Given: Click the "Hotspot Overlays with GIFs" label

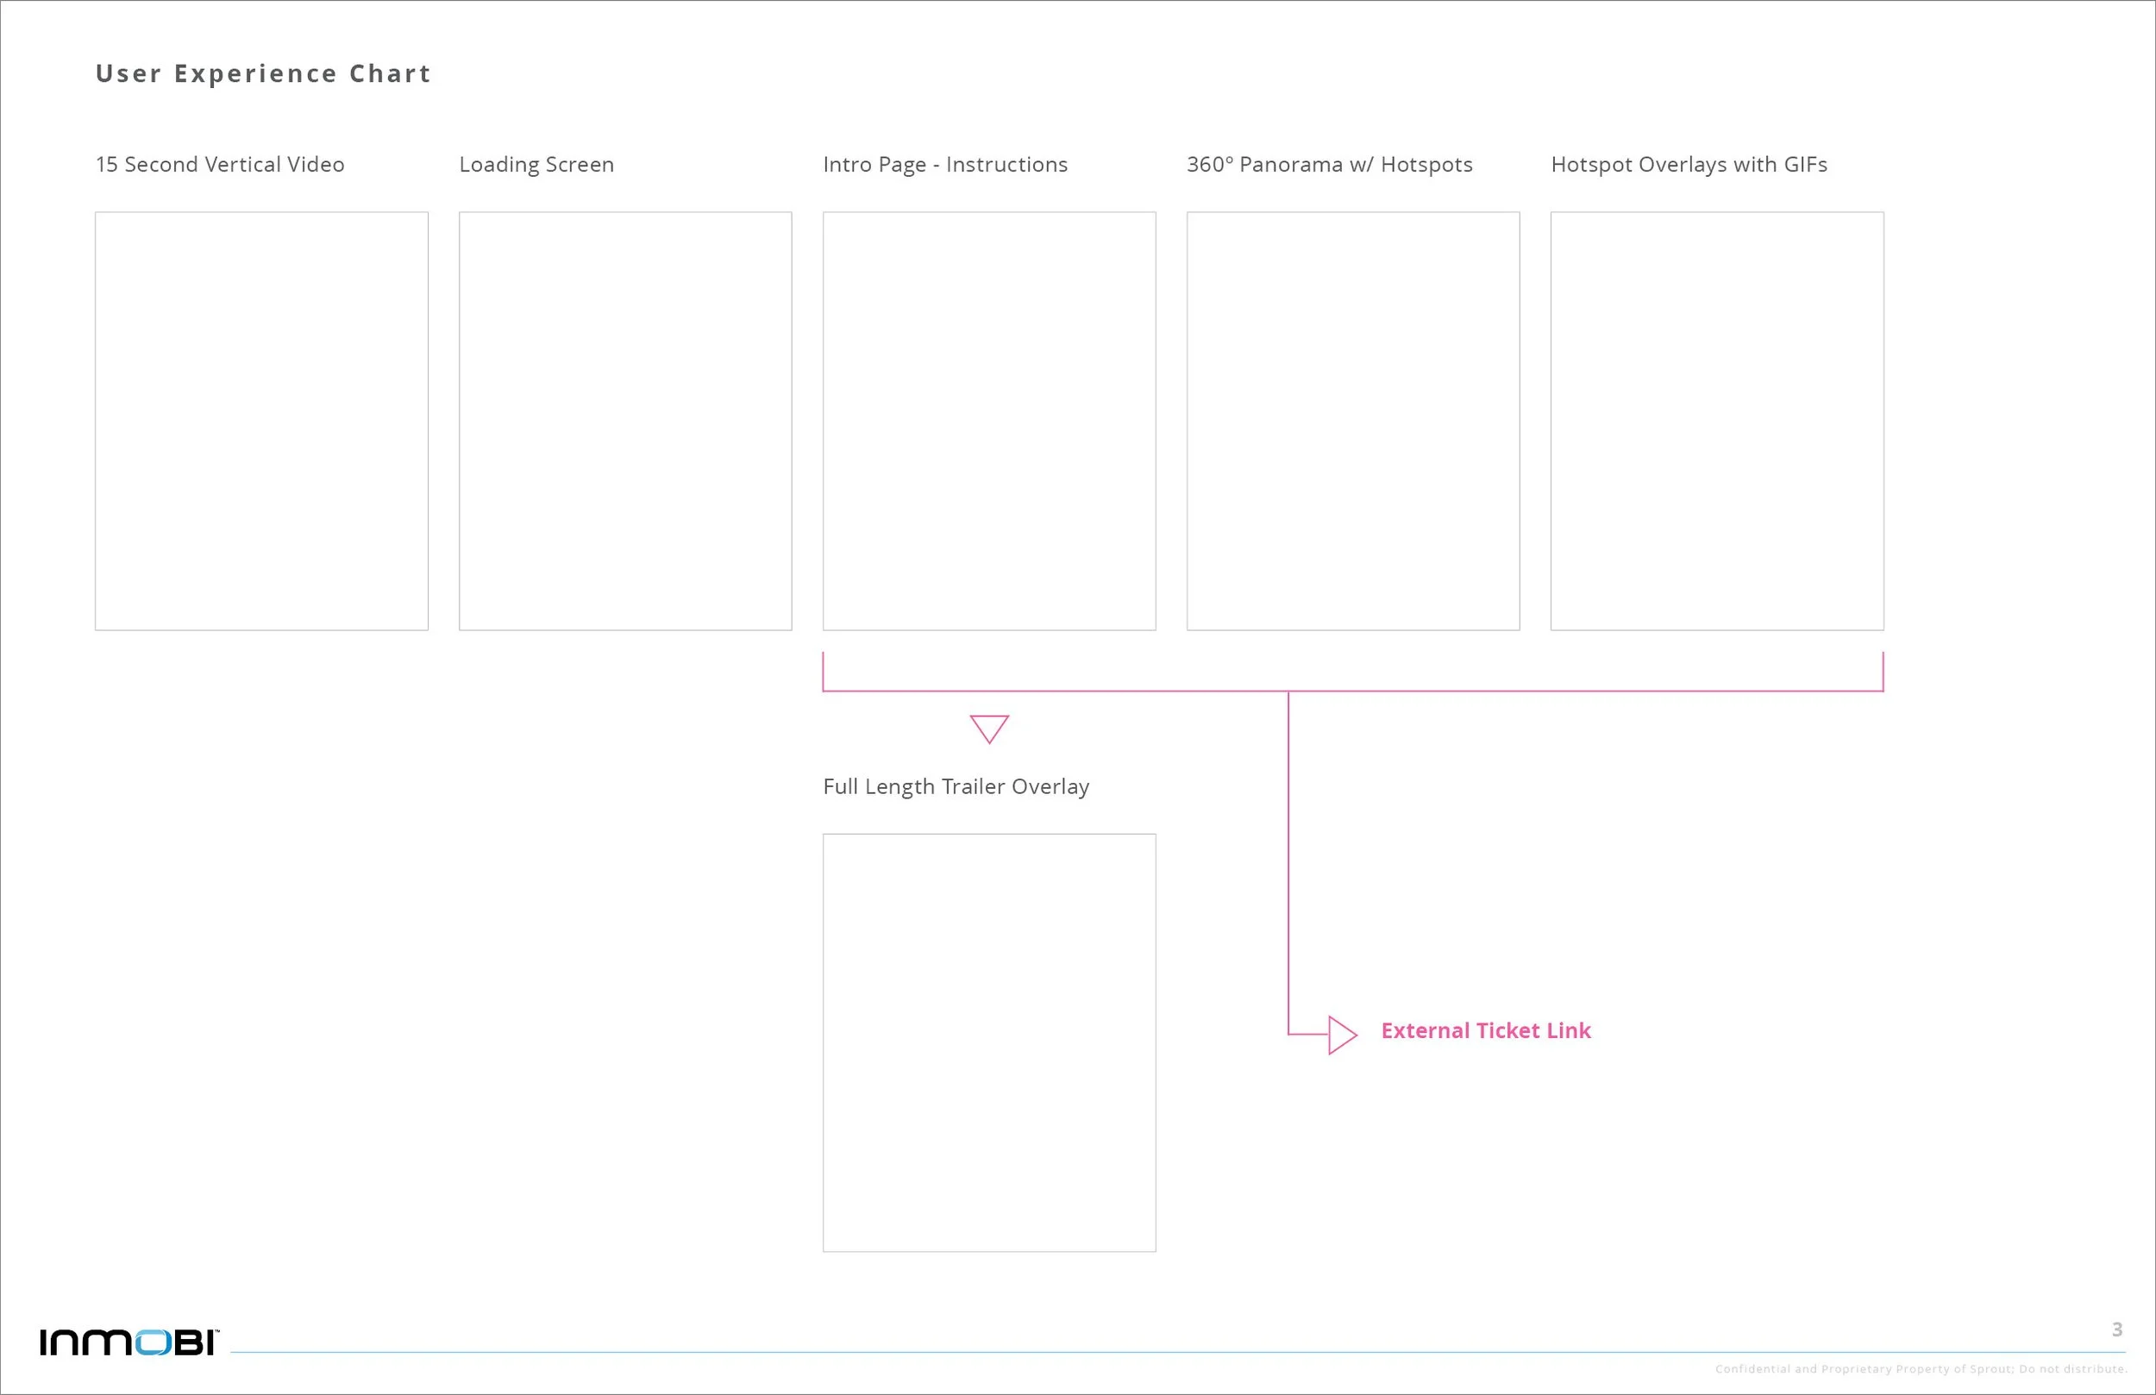Looking at the screenshot, I should click(1689, 165).
